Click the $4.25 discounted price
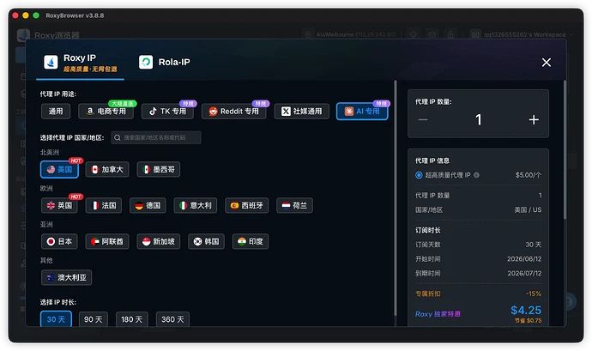592x351 pixels. click(526, 310)
